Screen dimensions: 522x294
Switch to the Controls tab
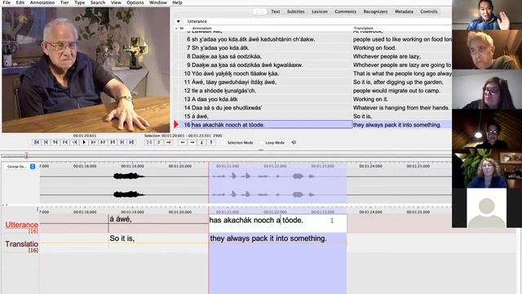(429, 11)
